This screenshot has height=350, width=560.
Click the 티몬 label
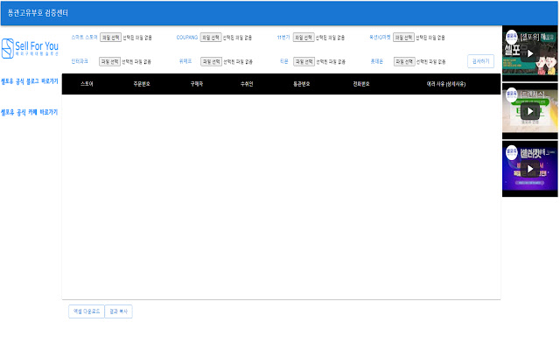(283, 61)
